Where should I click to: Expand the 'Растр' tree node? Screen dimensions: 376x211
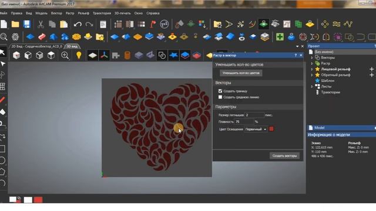tap(312, 63)
